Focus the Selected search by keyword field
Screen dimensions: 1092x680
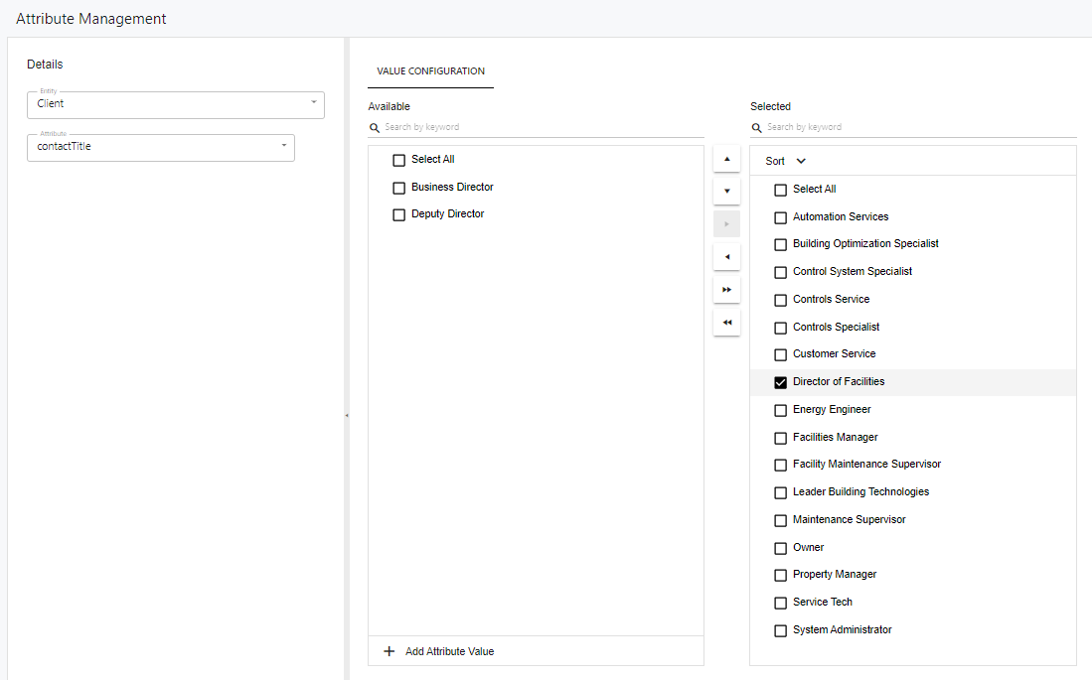[x=919, y=127]
